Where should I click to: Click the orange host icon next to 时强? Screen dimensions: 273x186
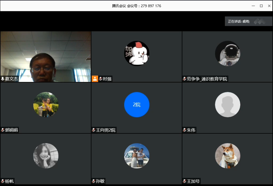[x=95, y=79]
